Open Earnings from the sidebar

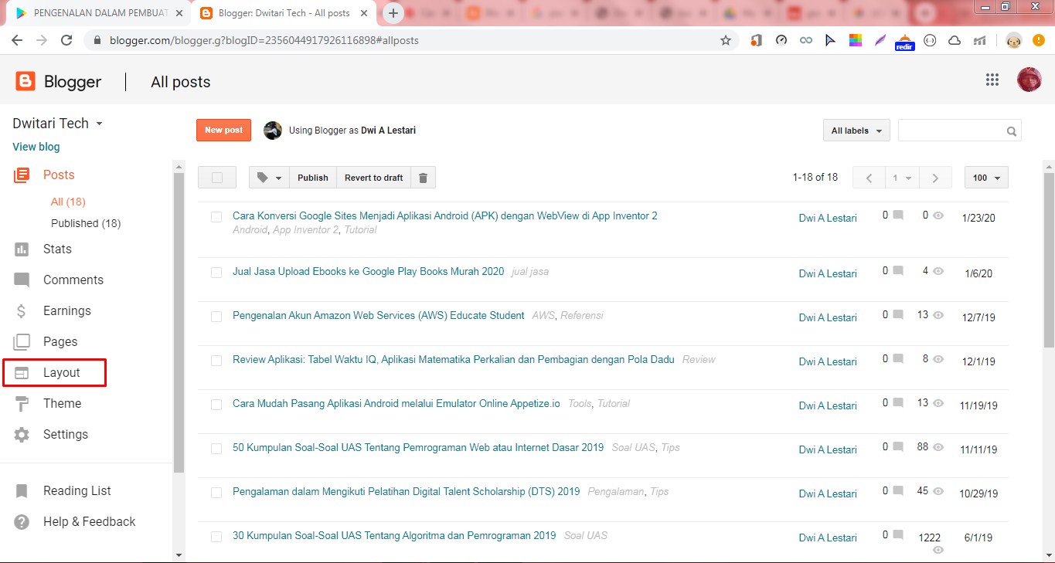coord(66,310)
